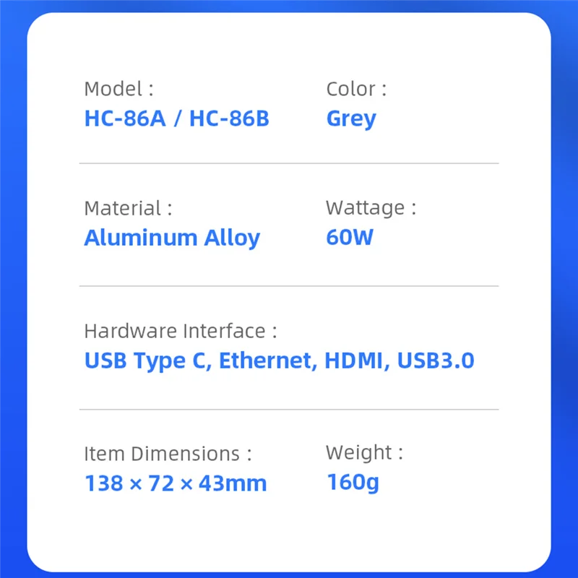This screenshot has width=578, height=578.
Task: Click the "Hardware Interface :" label
Action: (x=181, y=331)
